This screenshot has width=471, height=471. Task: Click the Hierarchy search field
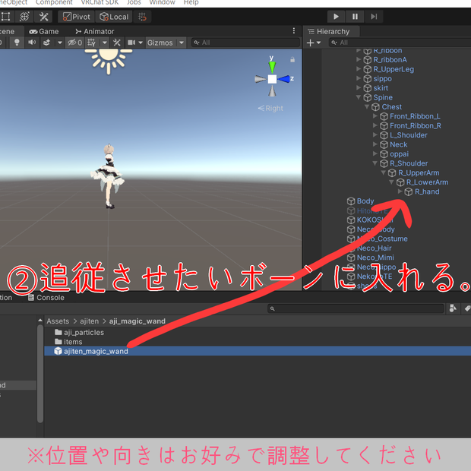[400, 43]
